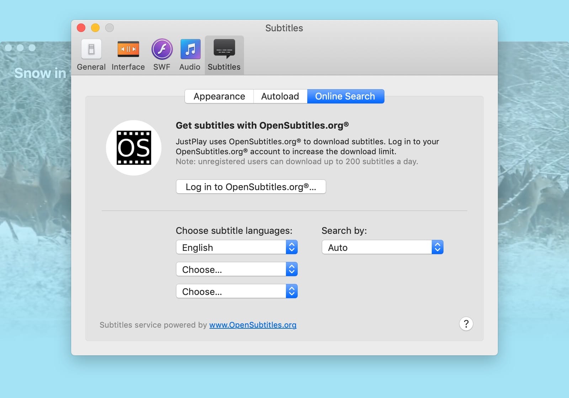Click the note about 200 subtitles a day
Screen dimensions: 569x398
[x=297, y=162]
